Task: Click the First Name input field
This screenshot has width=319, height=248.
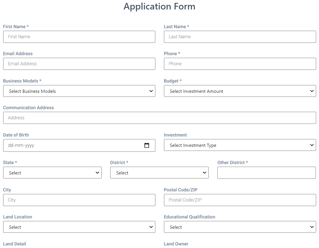Action: coord(79,36)
